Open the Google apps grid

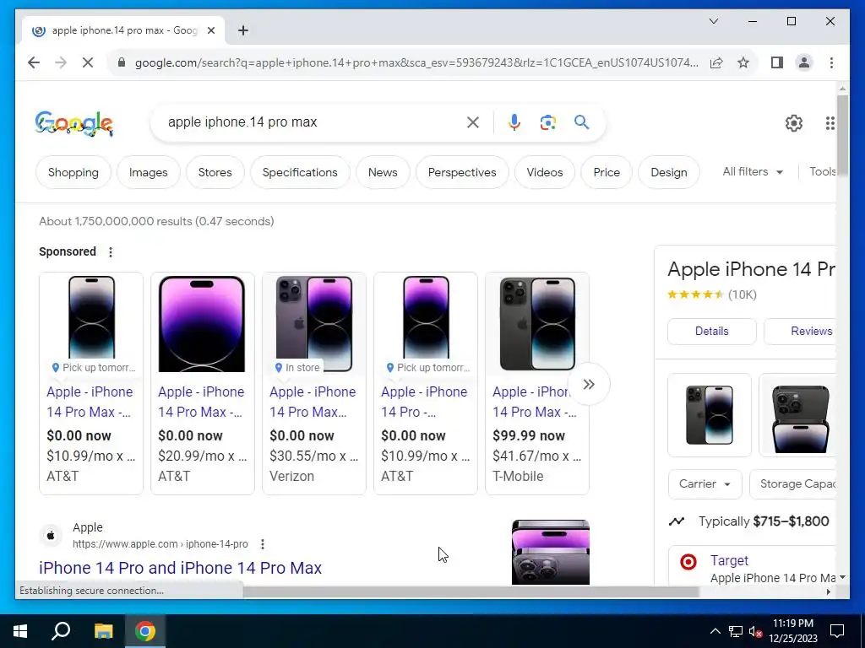(830, 123)
